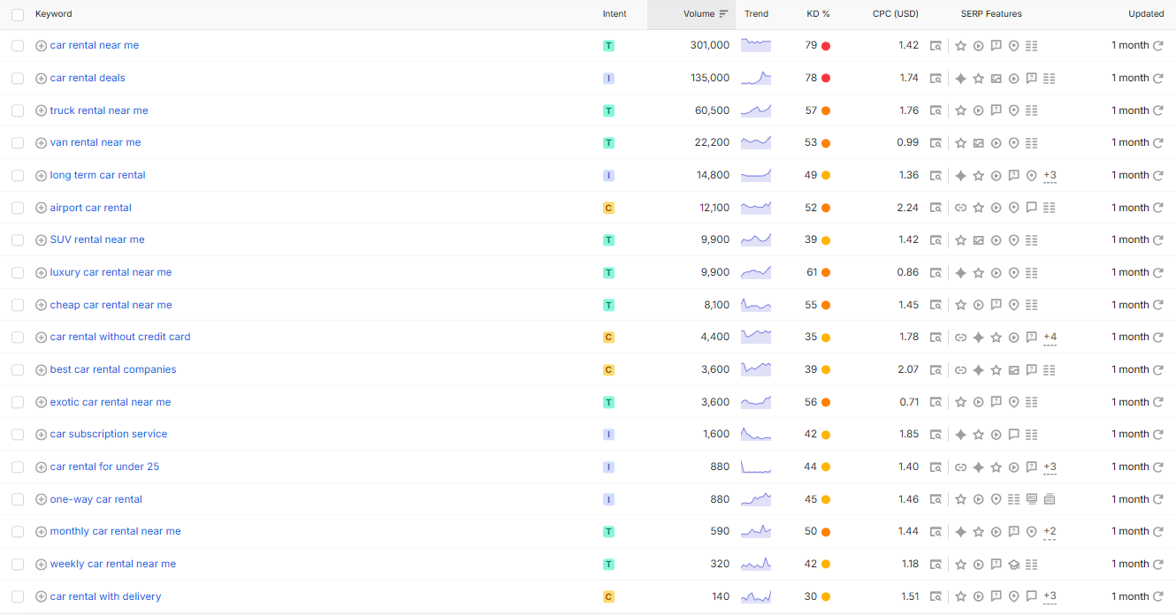Tick the truck rental near me checkbox
The image size is (1176, 615).
click(18, 110)
